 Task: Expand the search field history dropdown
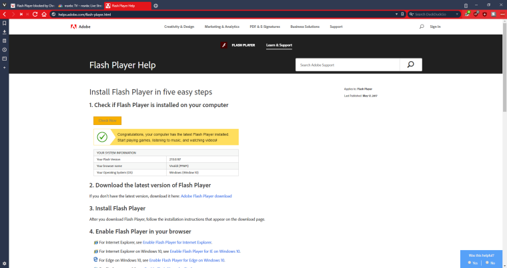click(457, 14)
